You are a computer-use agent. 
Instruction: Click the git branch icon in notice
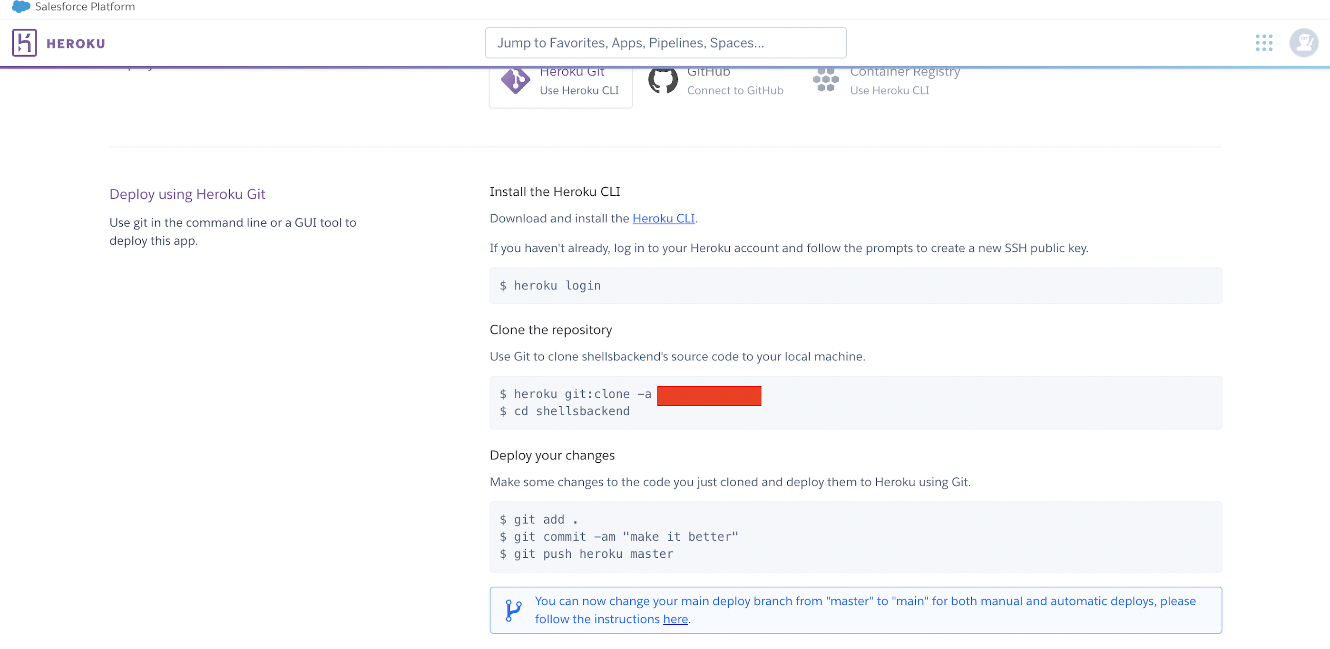coord(513,611)
